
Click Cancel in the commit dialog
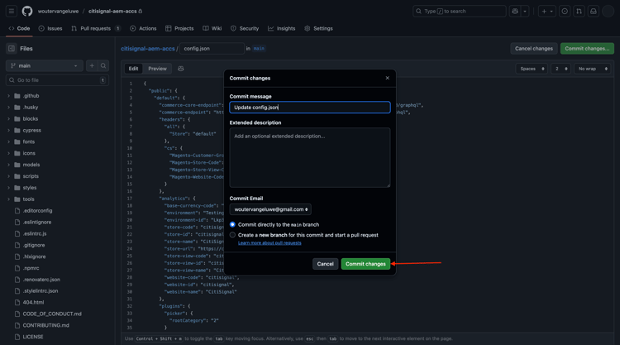point(325,264)
